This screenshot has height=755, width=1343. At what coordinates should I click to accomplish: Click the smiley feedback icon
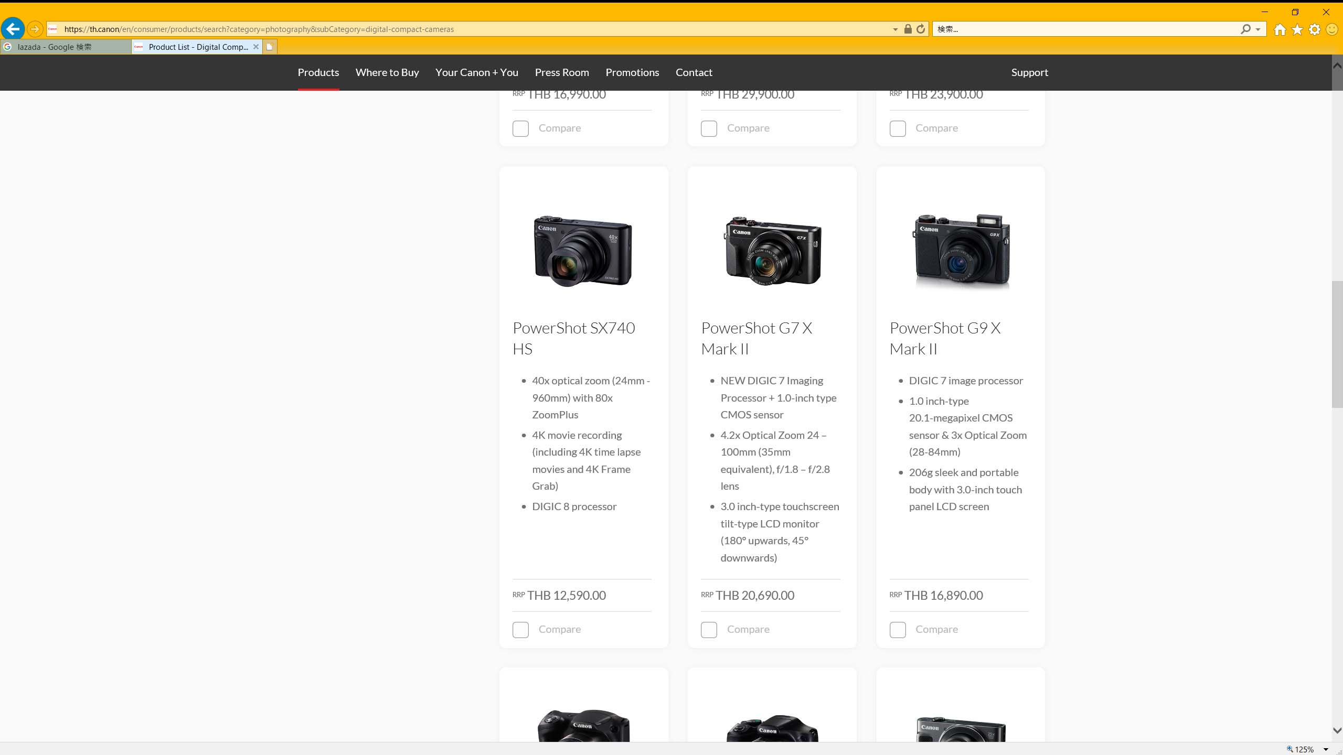pyautogui.click(x=1332, y=29)
